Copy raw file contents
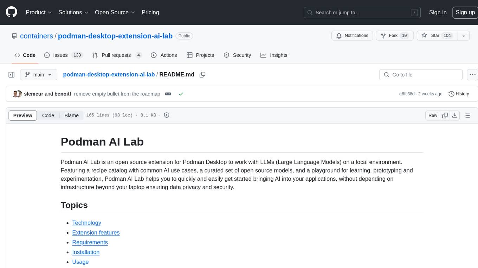The width and height of the screenshot is (478, 268). tap(445, 115)
